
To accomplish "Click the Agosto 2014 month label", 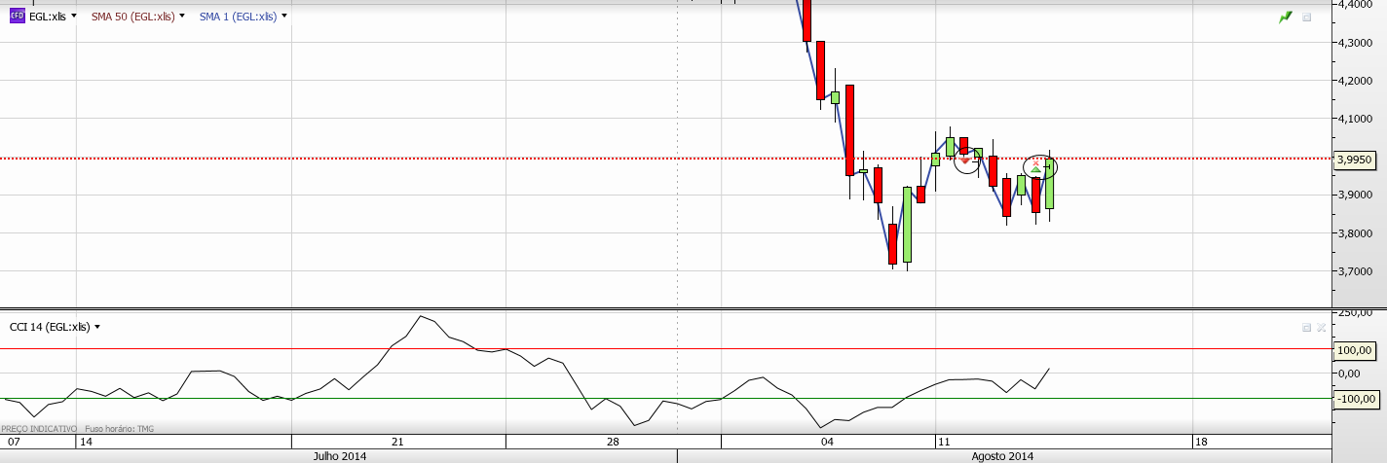I will 1003,455.
